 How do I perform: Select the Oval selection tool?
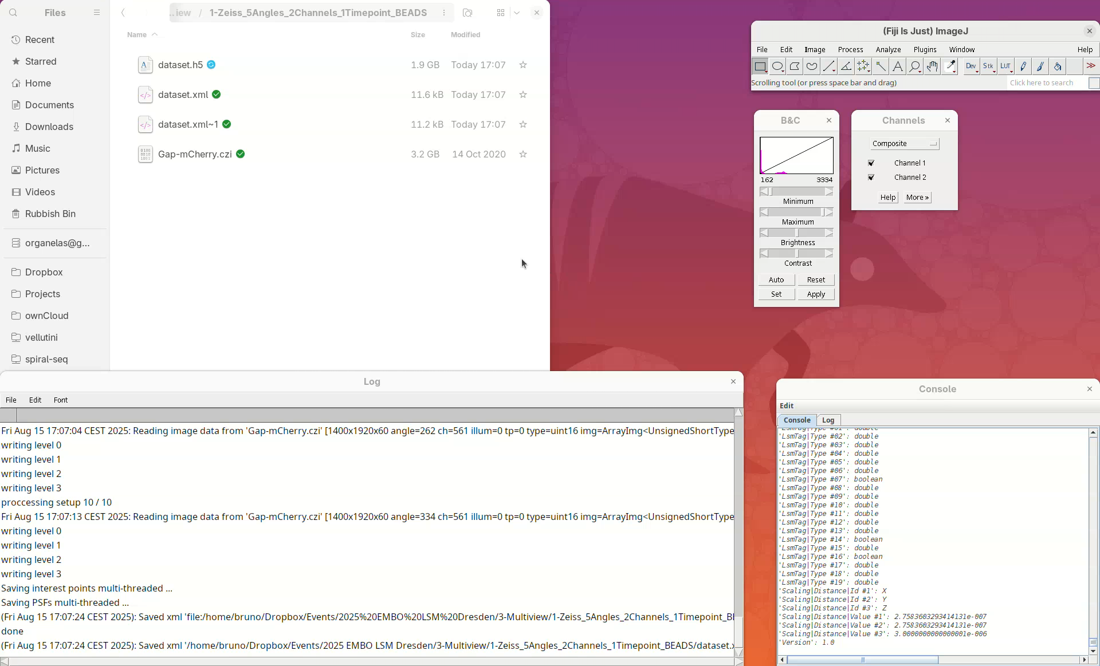[777, 66]
